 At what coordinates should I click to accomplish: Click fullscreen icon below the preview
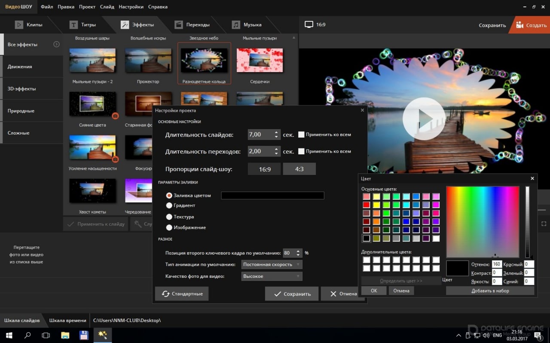click(x=544, y=224)
